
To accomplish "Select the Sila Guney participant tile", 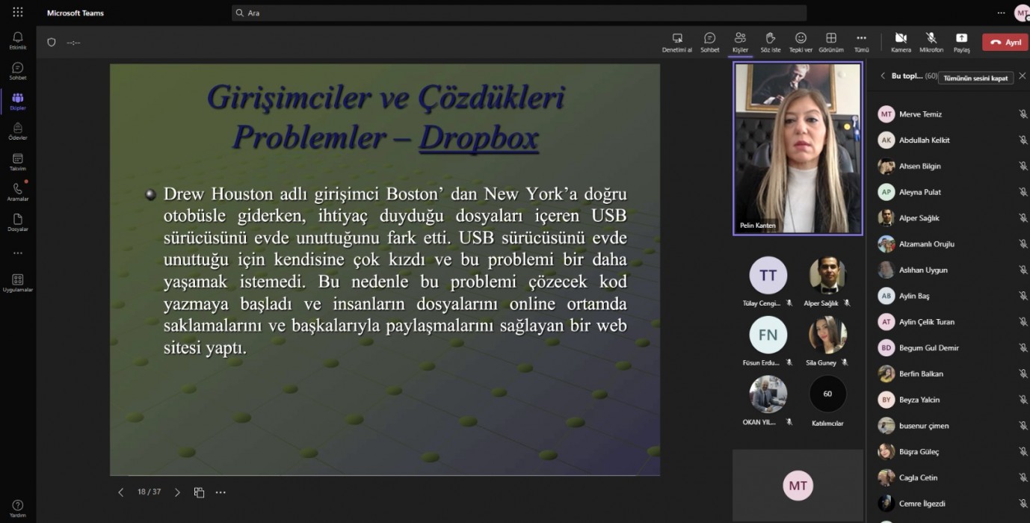I will click(827, 341).
